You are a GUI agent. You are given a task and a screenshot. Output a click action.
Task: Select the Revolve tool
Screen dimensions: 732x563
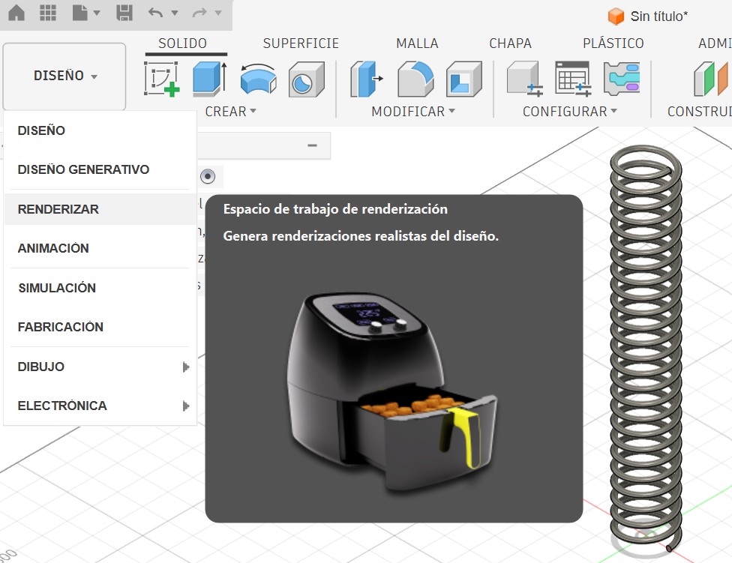tap(258, 79)
